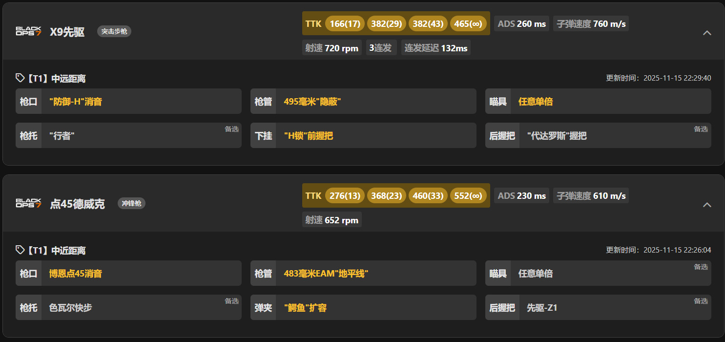Screen dimensions: 725x342
Task: Collapse the 点45德威克 weapon card
Action: pyautogui.click(x=706, y=205)
